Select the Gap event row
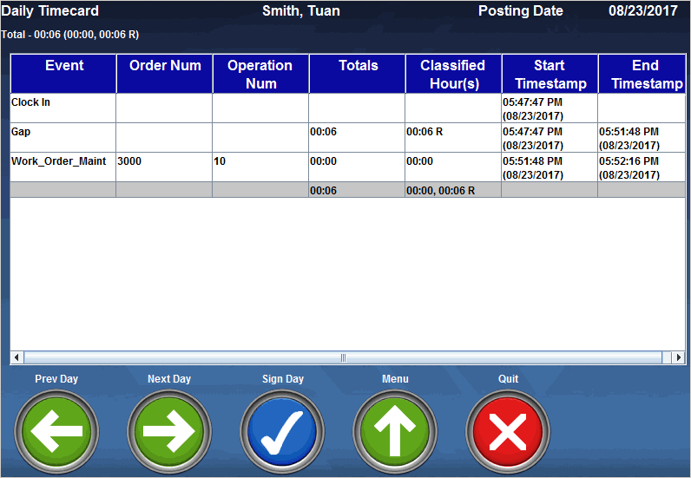691x478 pixels. click(x=63, y=137)
